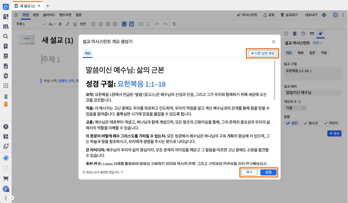The width and height of the screenshot is (348, 203).
Task: Open the user account avatar icon
Action: (6, 189)
